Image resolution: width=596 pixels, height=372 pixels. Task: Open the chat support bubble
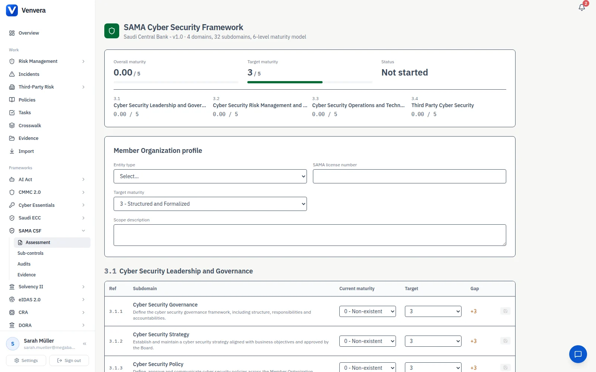[x=578, y=354]
